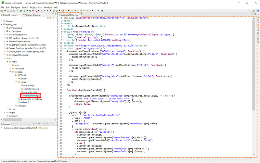This screenshot has width=260, height=163.
Task: Switch to the Package Explorer tab
Action: 32,15
